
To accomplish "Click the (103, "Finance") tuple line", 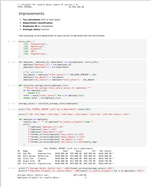I will [33, 49].
